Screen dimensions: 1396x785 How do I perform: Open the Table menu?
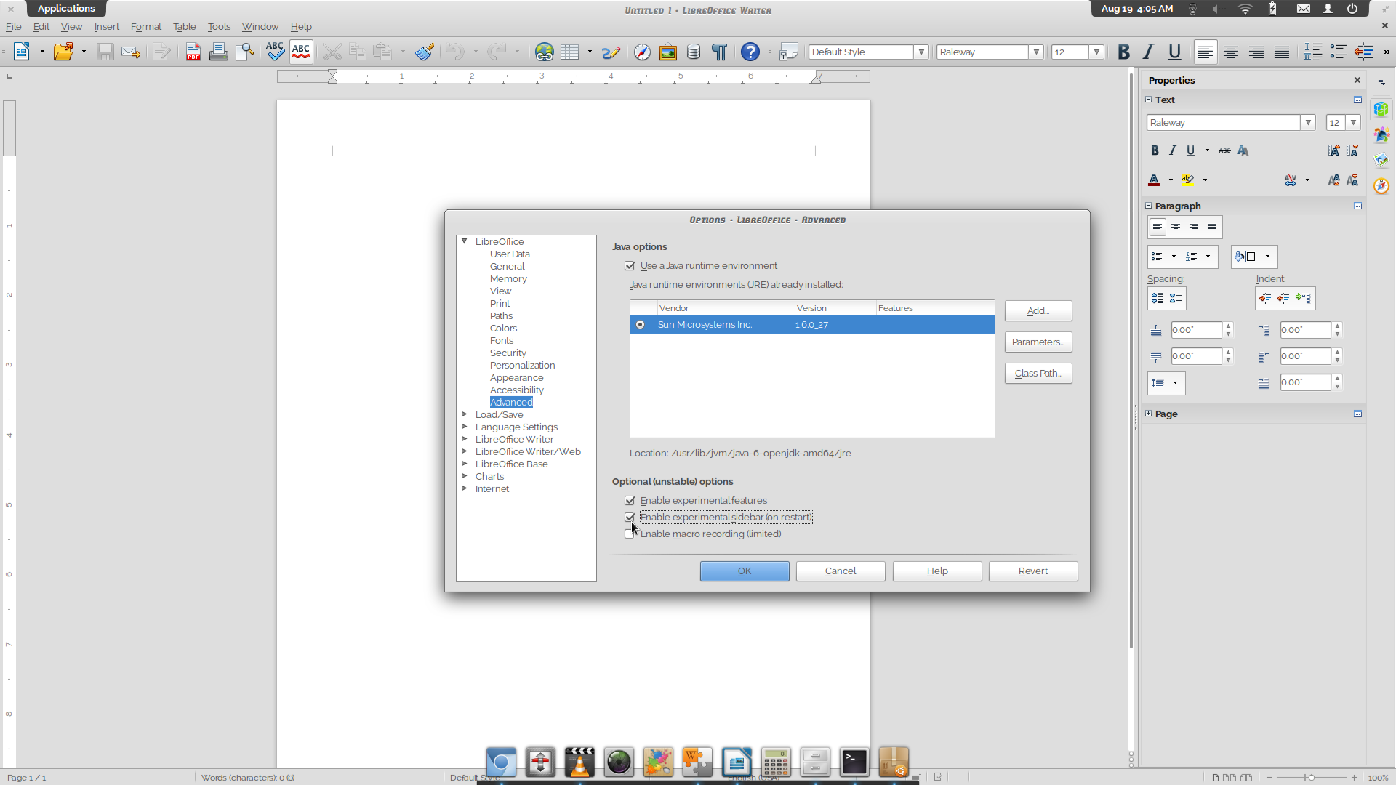pyautogui.click(x=184, y=26)
